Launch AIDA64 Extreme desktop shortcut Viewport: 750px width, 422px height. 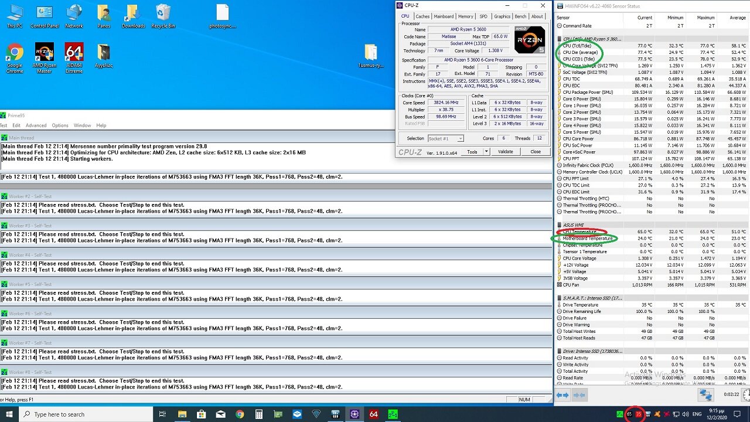click(74, 58)
